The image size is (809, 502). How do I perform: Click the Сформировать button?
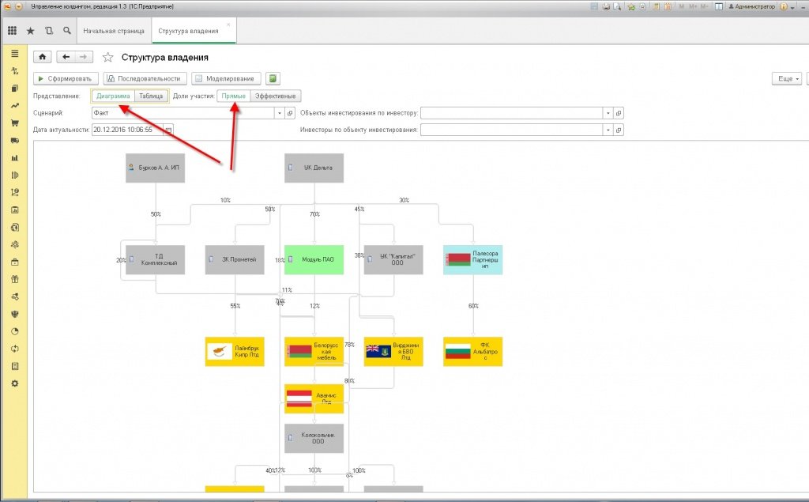[x=66, y=78]
